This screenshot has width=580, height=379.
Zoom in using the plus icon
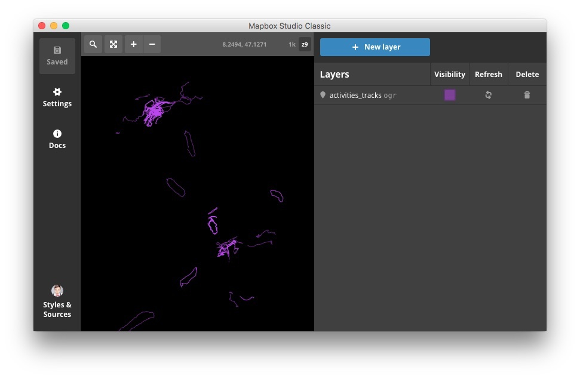133,44
